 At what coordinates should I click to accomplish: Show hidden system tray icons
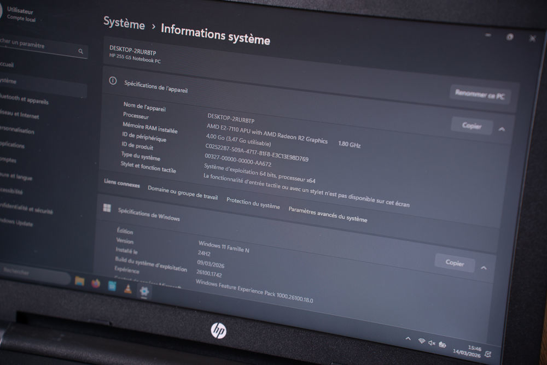(x=408, y=339)
